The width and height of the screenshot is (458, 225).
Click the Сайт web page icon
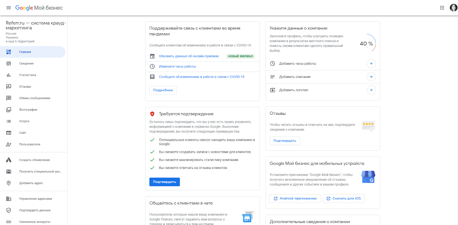(x=9, y=133)
